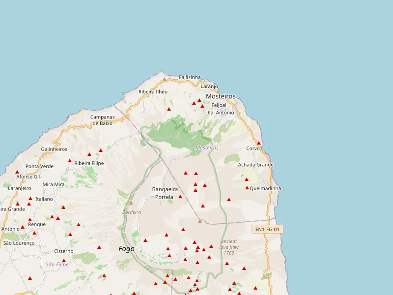Click the Portela label
The height and width of the screenshot is (295, 393).
pyautogui.click(x=164, y=197)
